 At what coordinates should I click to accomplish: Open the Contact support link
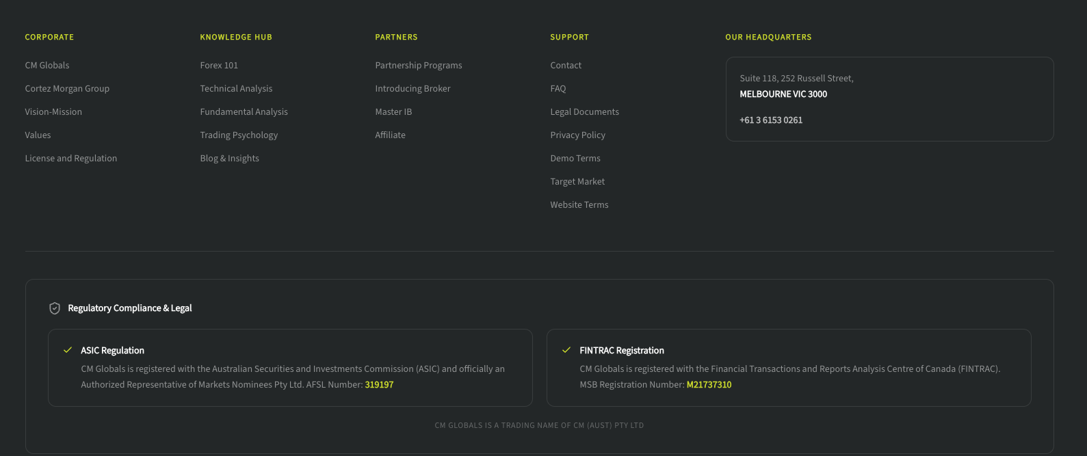pyautogui.click(x=566, y=65)
